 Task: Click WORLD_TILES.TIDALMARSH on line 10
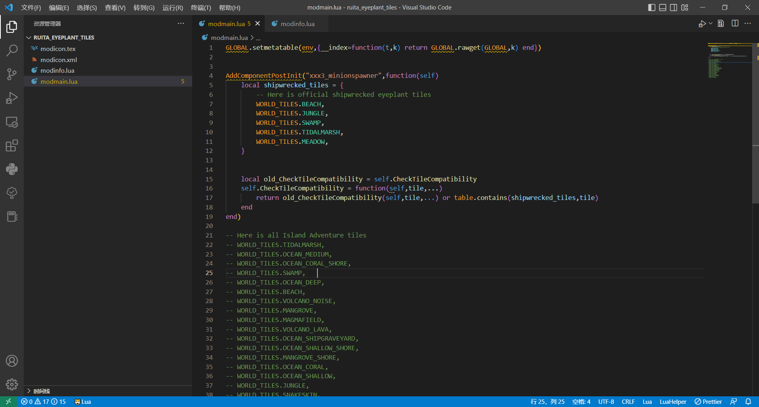(x=298, y=132)
